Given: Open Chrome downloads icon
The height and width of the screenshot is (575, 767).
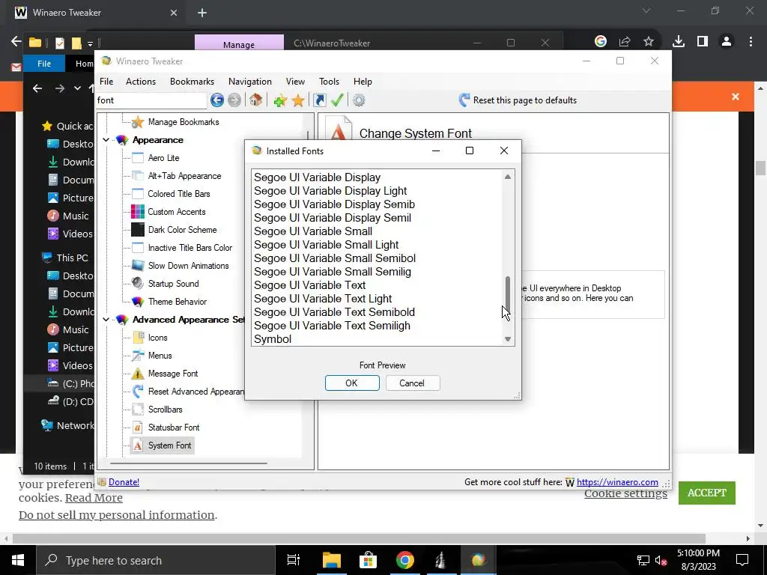Looking at the screenshot, I should coord(679,42).
